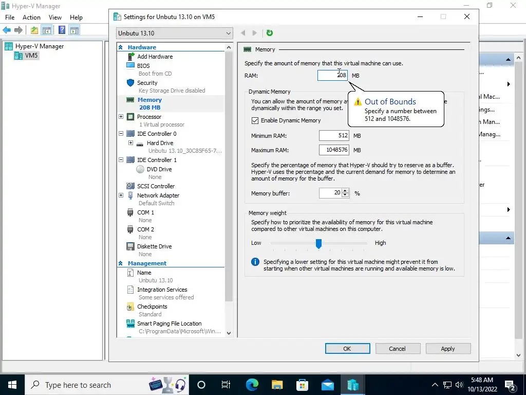Screen dimensions: 526x395
Task: Open the Help menu
Action: [x=76, y=17]
